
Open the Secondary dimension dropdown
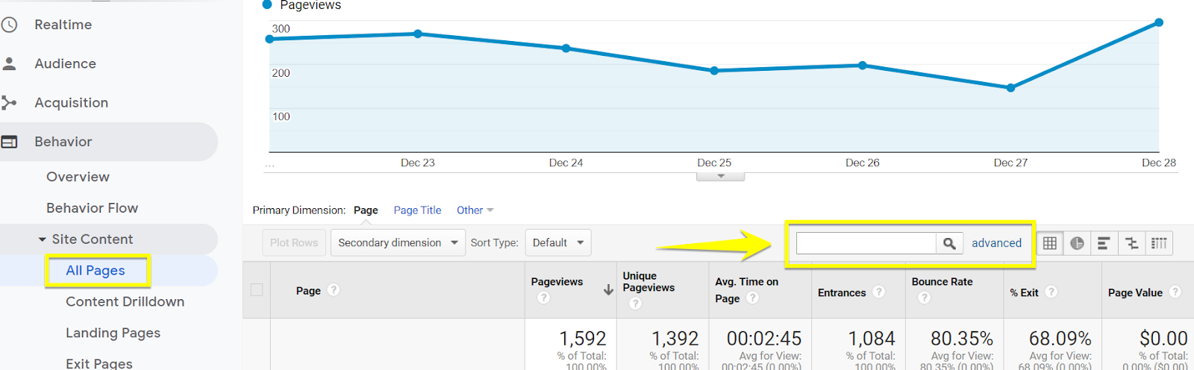point(398,243)
